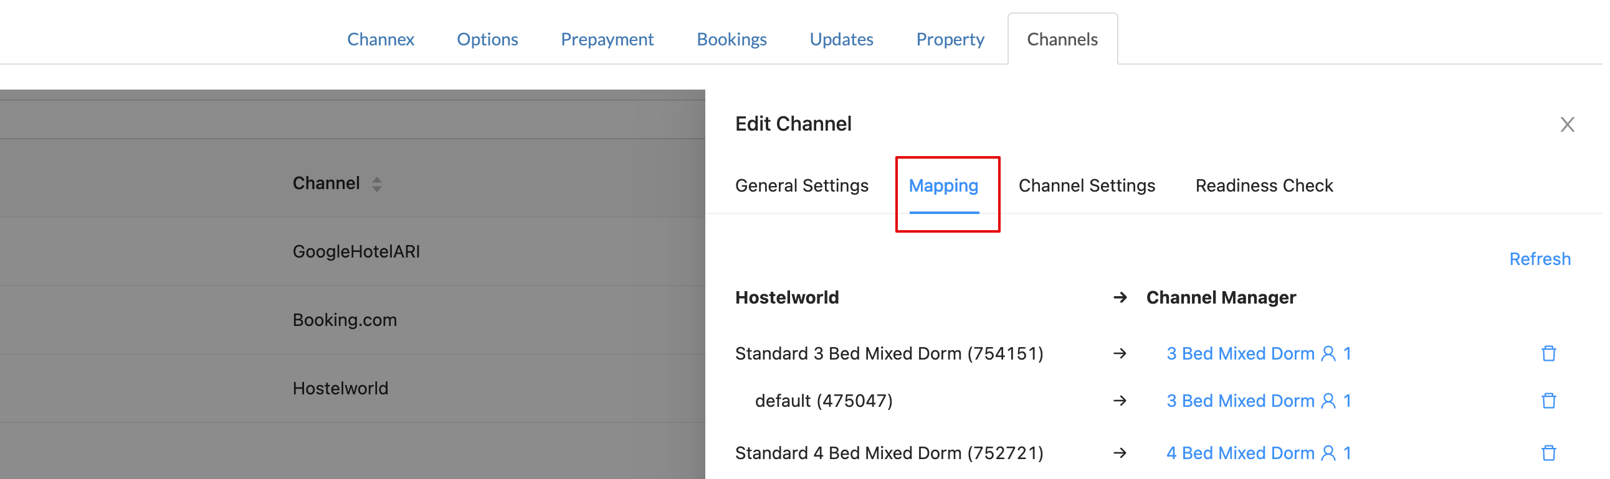Click Standard 4 Bed Mixed Dorm (752721) text

click(x=889, y=453)
